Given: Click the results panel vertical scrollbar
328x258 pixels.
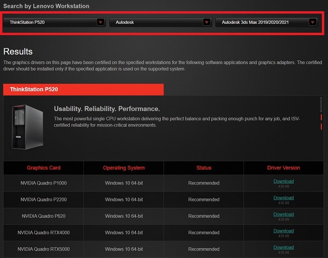Looking at the screenshot, I should click(321, 114).
